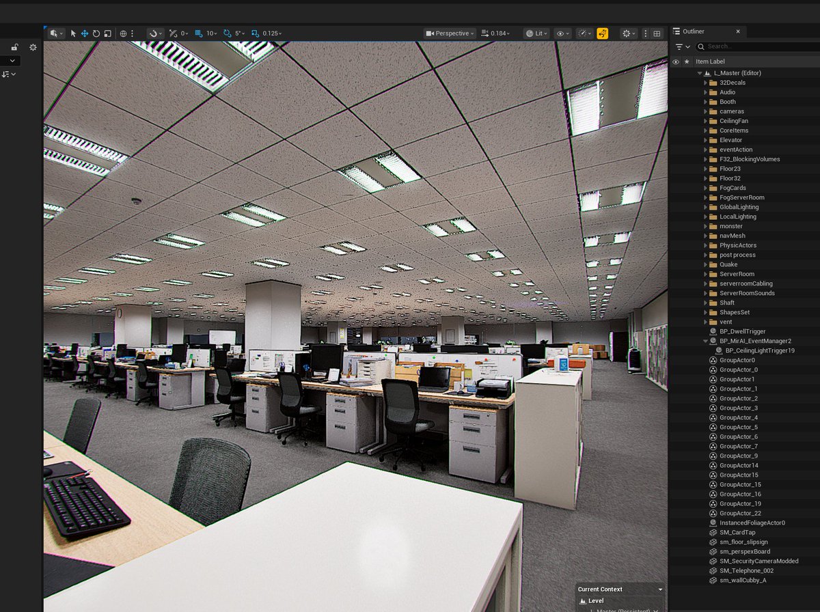820x612 pixels.
Task: Collapse BP_MirAI_EventManager2 children
Action: coord(706,341)
